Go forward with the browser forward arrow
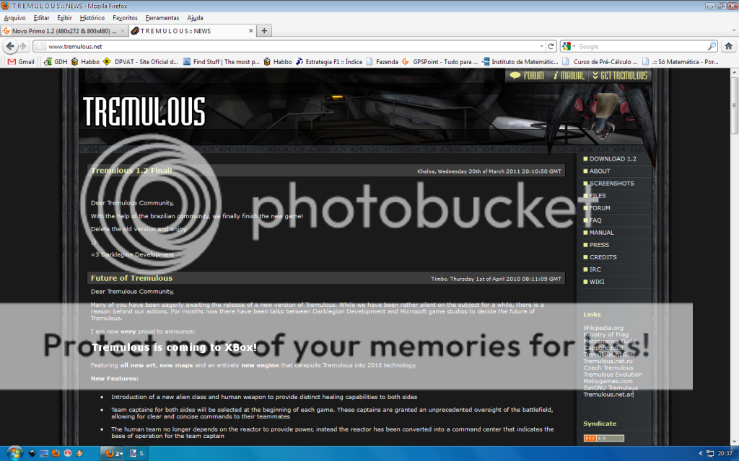This screenshot has height=461, width=739. 22,46
